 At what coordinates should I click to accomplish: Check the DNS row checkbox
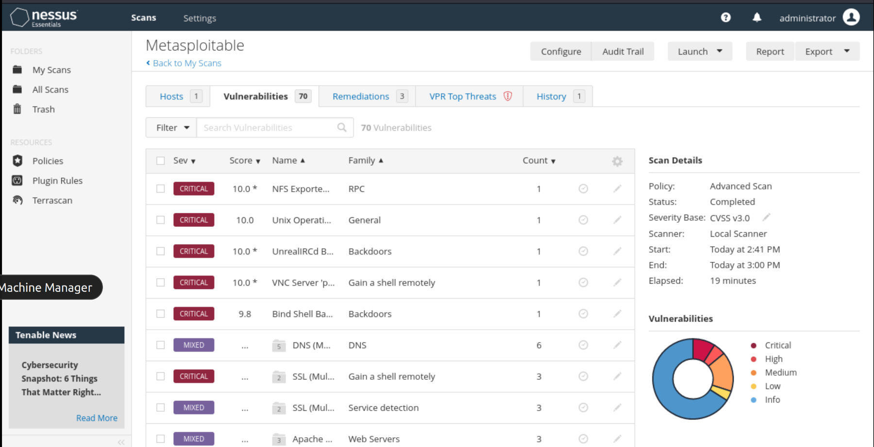click(161, 345)
